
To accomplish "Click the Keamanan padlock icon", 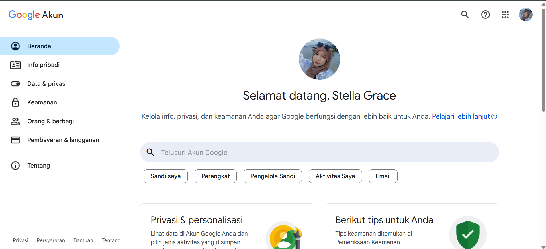I will [15, 102].
